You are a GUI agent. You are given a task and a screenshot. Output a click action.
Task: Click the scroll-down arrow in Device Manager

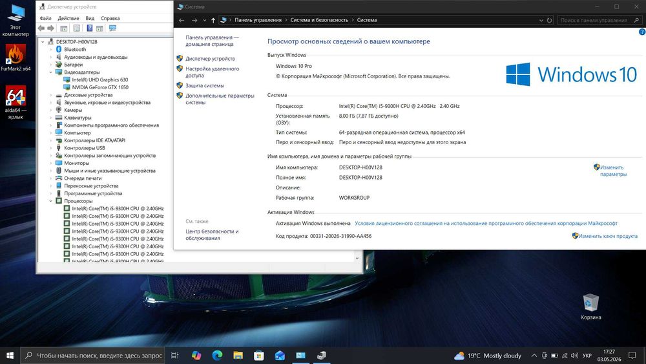[x=357, y=258]
